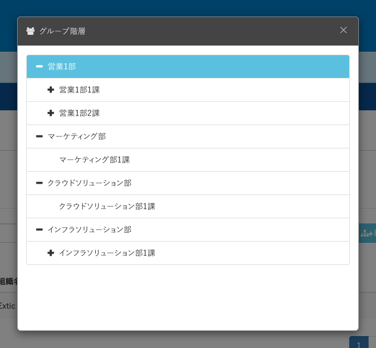Select the マーケティング部 group
376x348 pixels.
pyautogui.click(x=76, y=136)
